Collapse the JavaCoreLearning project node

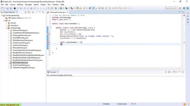pos(2,16)
